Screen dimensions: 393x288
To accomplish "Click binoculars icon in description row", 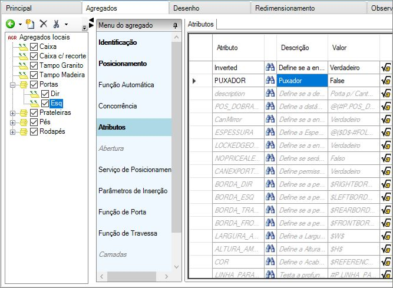I will point(270,93).
